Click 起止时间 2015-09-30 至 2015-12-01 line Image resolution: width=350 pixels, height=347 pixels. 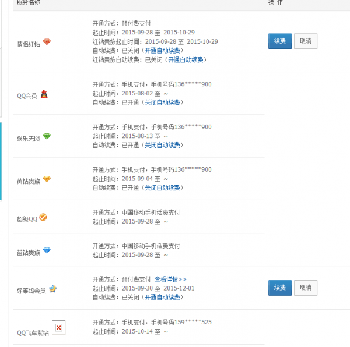(x=143, y=288)
